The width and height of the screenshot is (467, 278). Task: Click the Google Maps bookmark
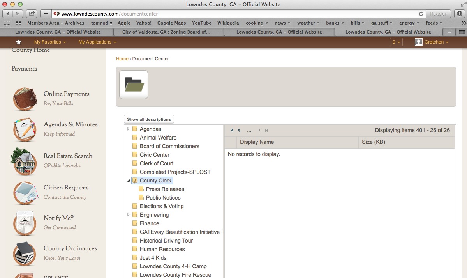171,23
